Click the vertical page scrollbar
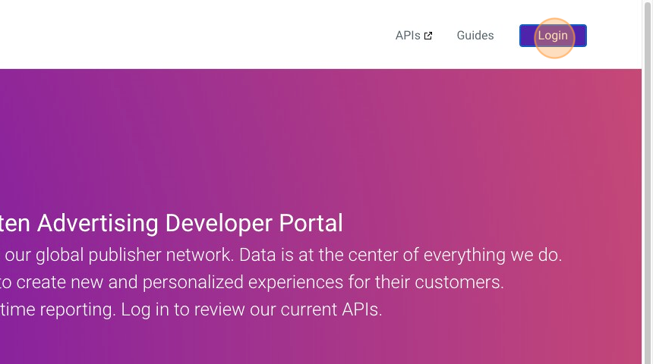This screenshot has width=653, height=364. tap(647, 182)
